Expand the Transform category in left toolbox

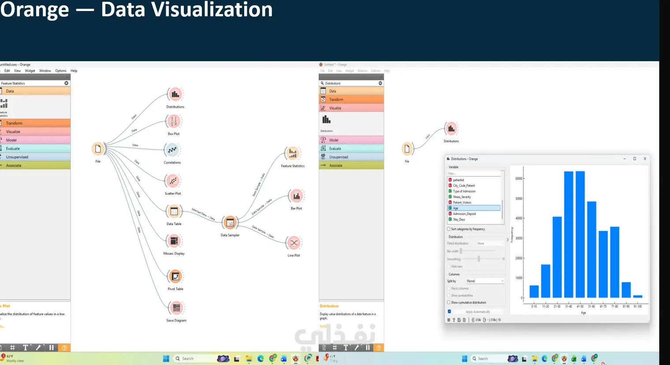pyautogui.click(x=35, y=123)
